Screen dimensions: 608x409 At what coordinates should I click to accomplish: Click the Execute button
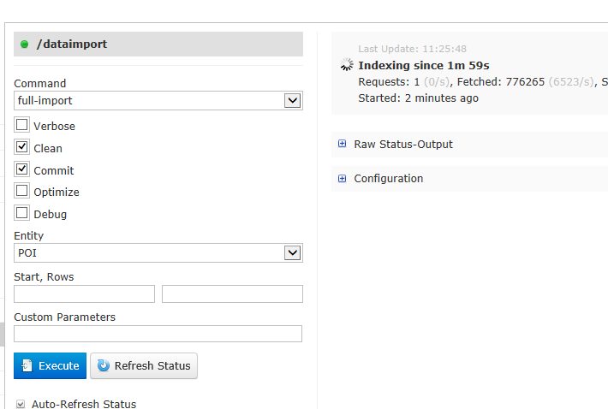pyautogui.click(x=50, y=365)
